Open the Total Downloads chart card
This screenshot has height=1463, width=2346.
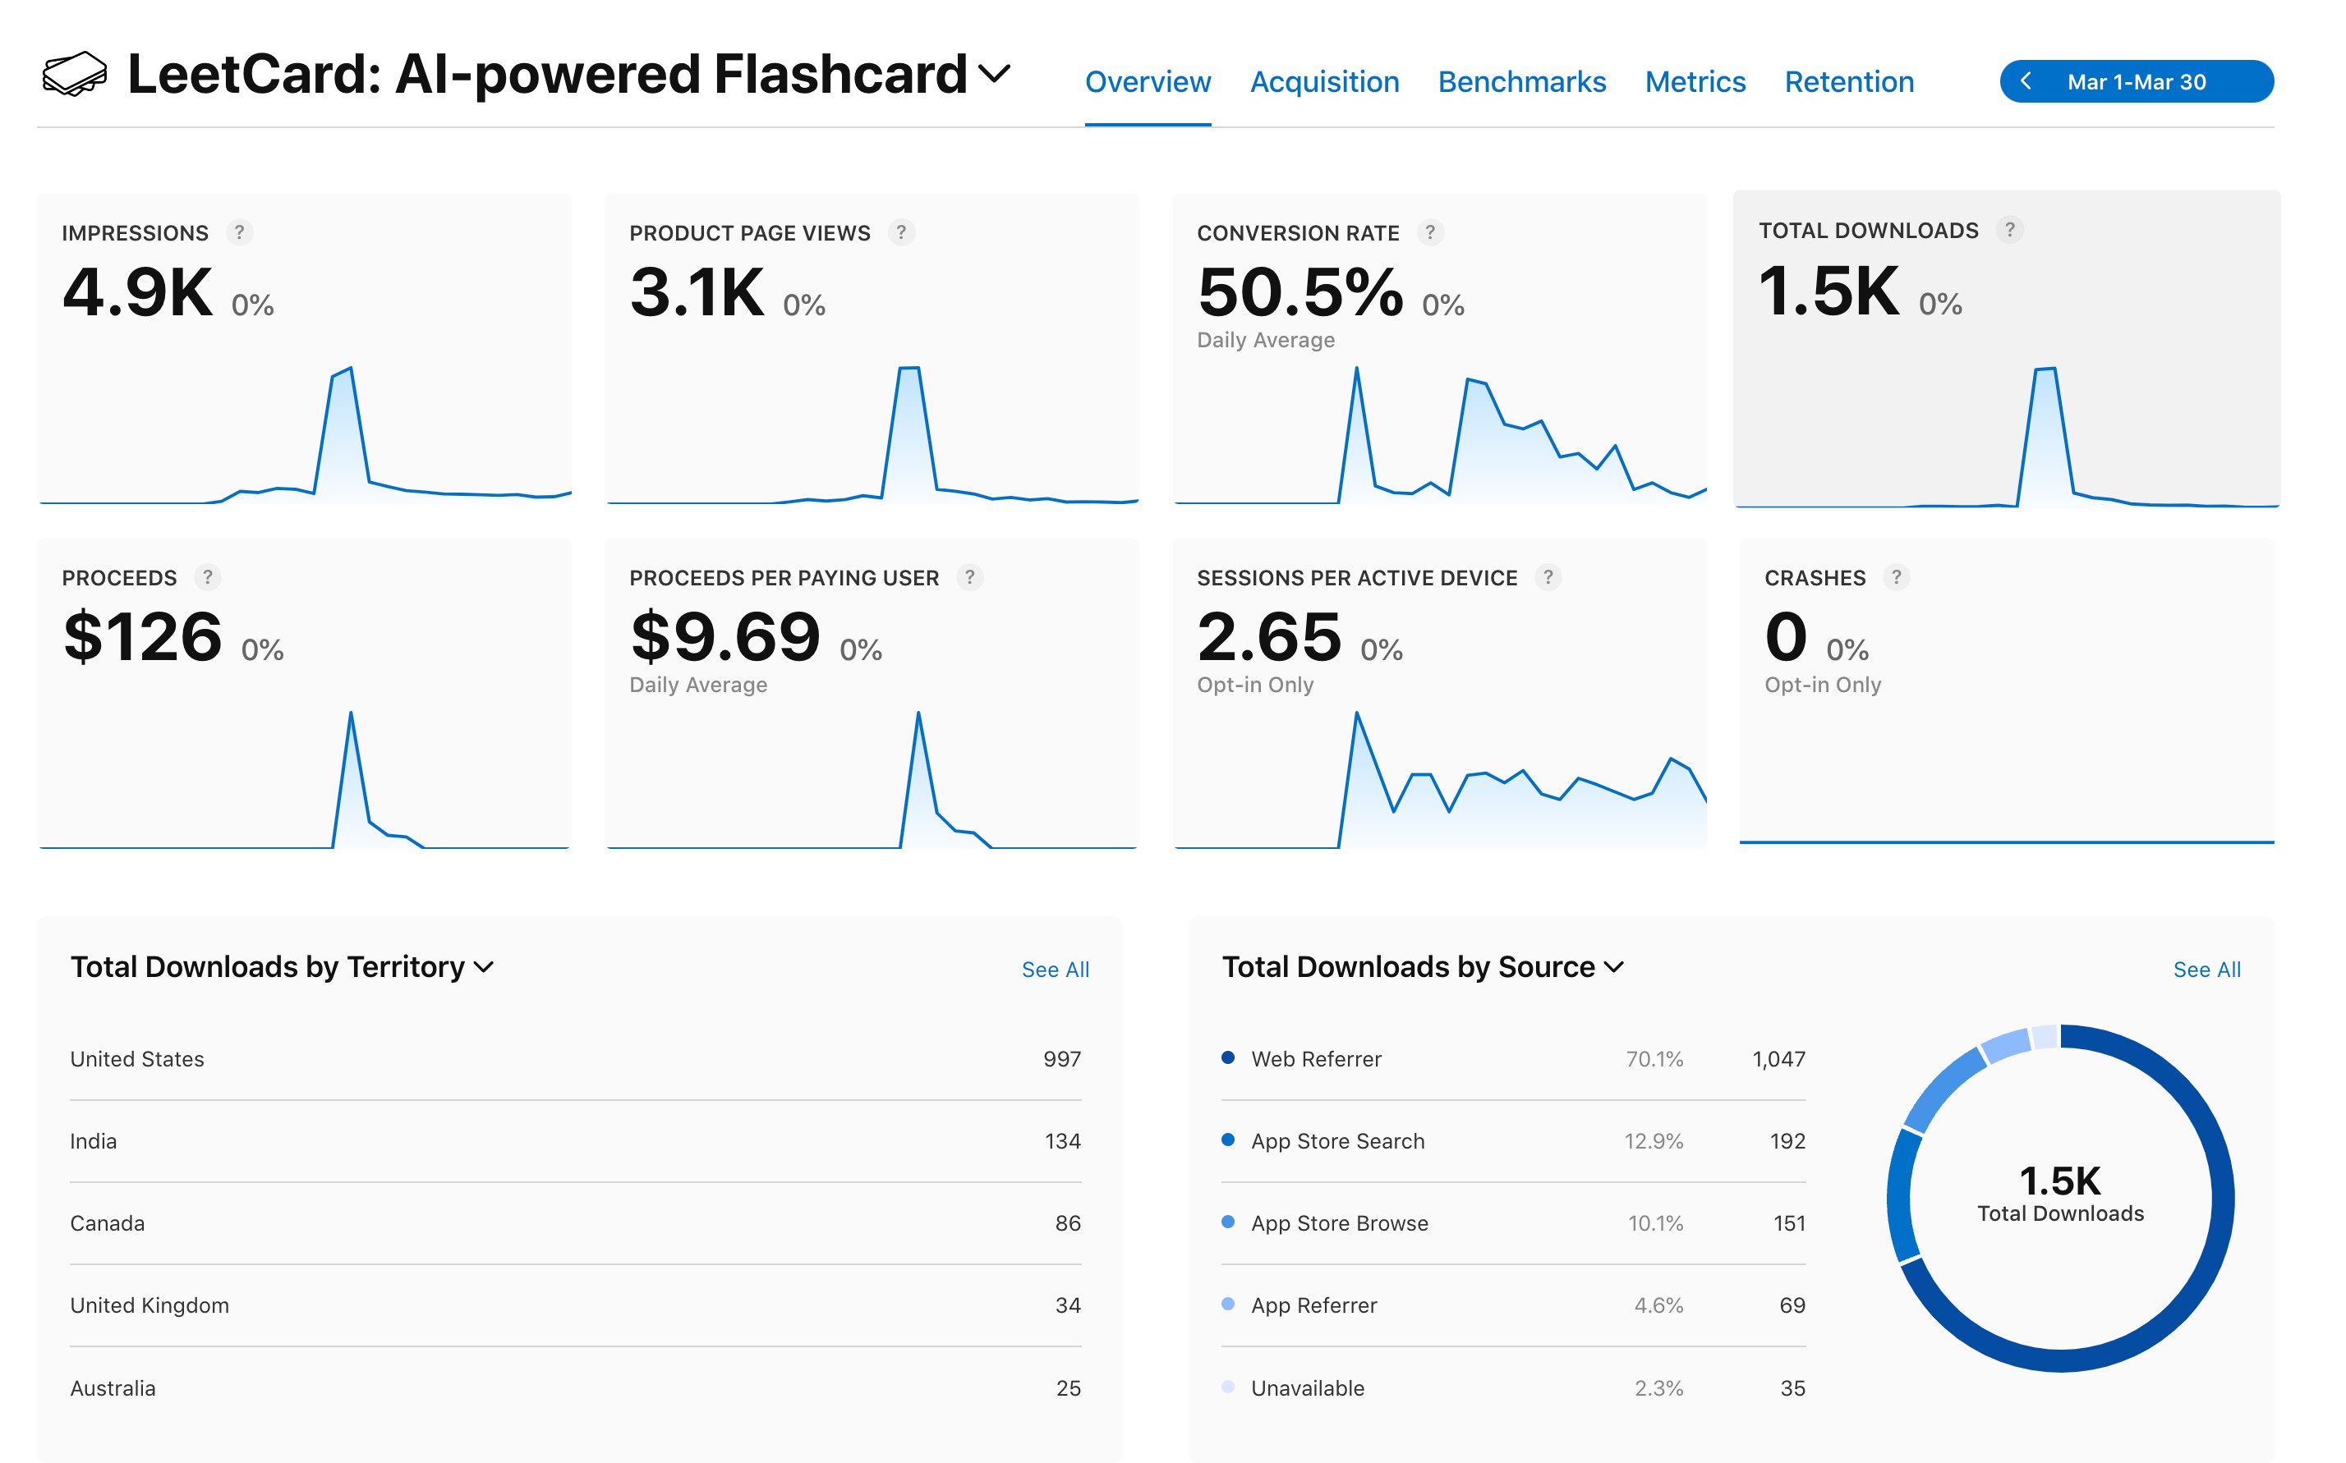2006,349
